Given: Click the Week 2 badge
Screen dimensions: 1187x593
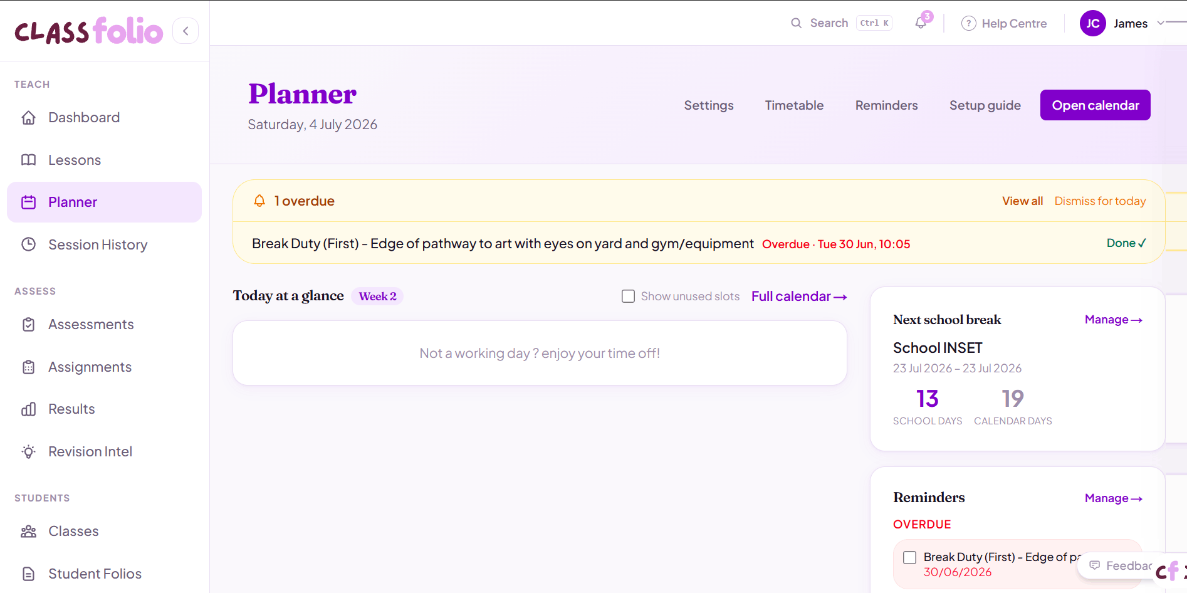Looking at the screenshot, I should click(x=377, y=296).
